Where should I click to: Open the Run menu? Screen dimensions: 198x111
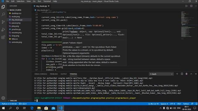[x=39, y=1]
